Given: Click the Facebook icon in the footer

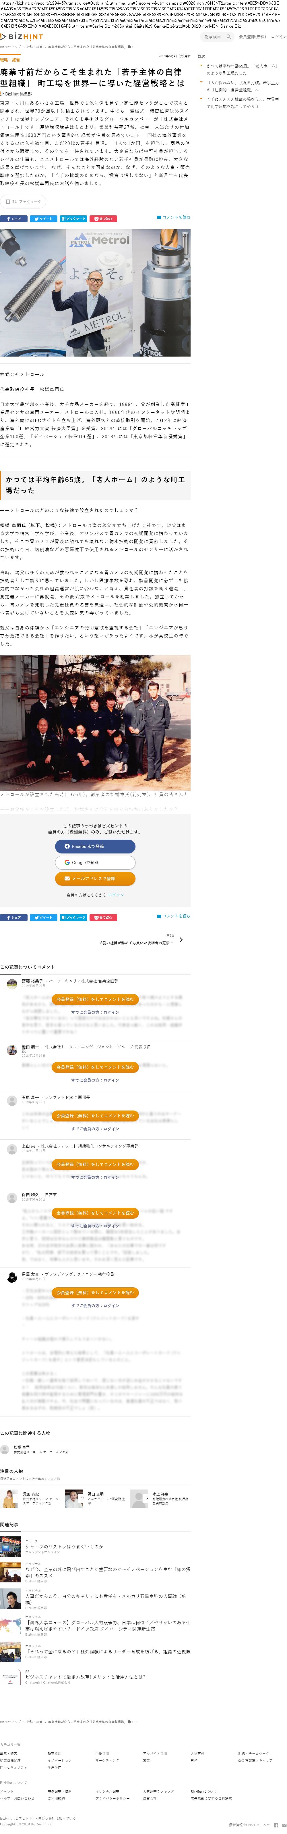Looking at the screenshot, I should 276,1825.
